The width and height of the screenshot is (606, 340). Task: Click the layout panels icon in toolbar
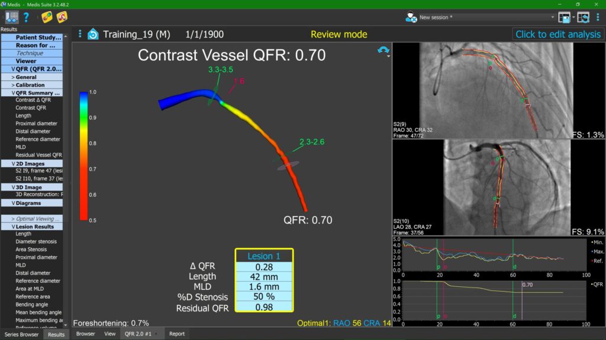click(11, 17)
